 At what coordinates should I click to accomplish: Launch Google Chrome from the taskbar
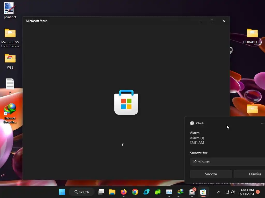coord(135,192)
